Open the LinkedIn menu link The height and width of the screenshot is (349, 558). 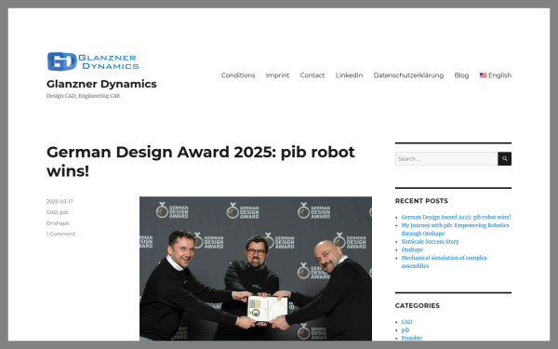coord(349,75)
